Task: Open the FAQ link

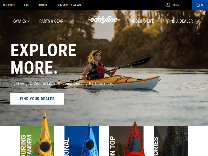Action: pyautogui.click(x=27, y=5)
